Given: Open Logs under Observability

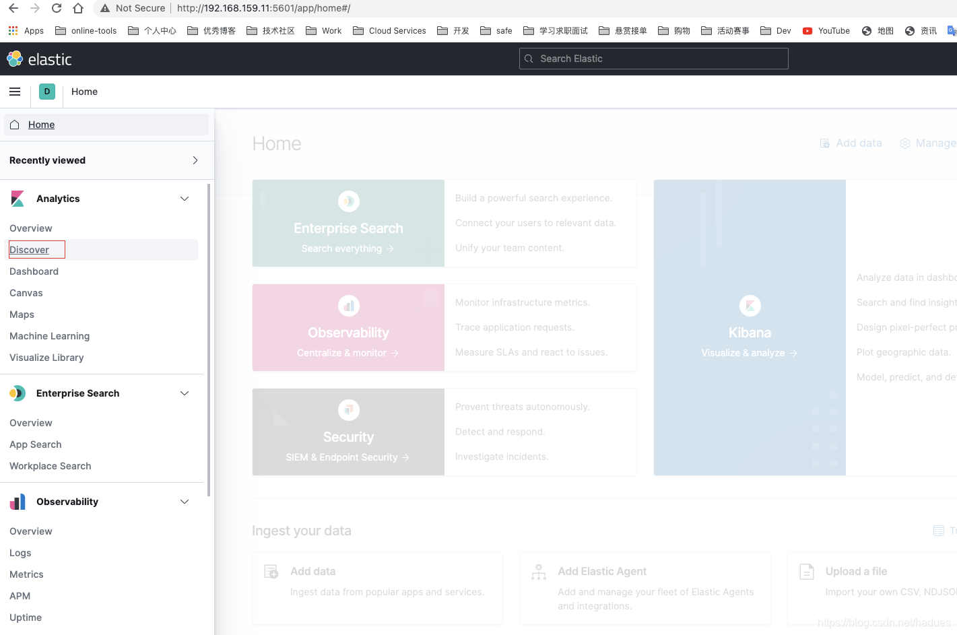Looking at the screenshot, I should pyautogui.click(x=20, y=553).
